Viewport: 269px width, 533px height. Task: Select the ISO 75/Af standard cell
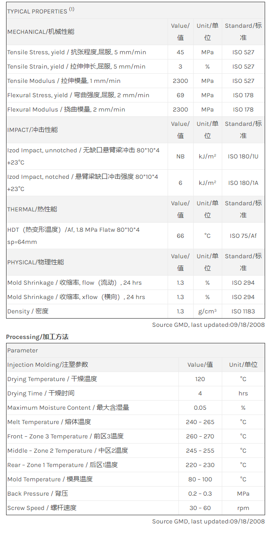(x=243, y=236)
